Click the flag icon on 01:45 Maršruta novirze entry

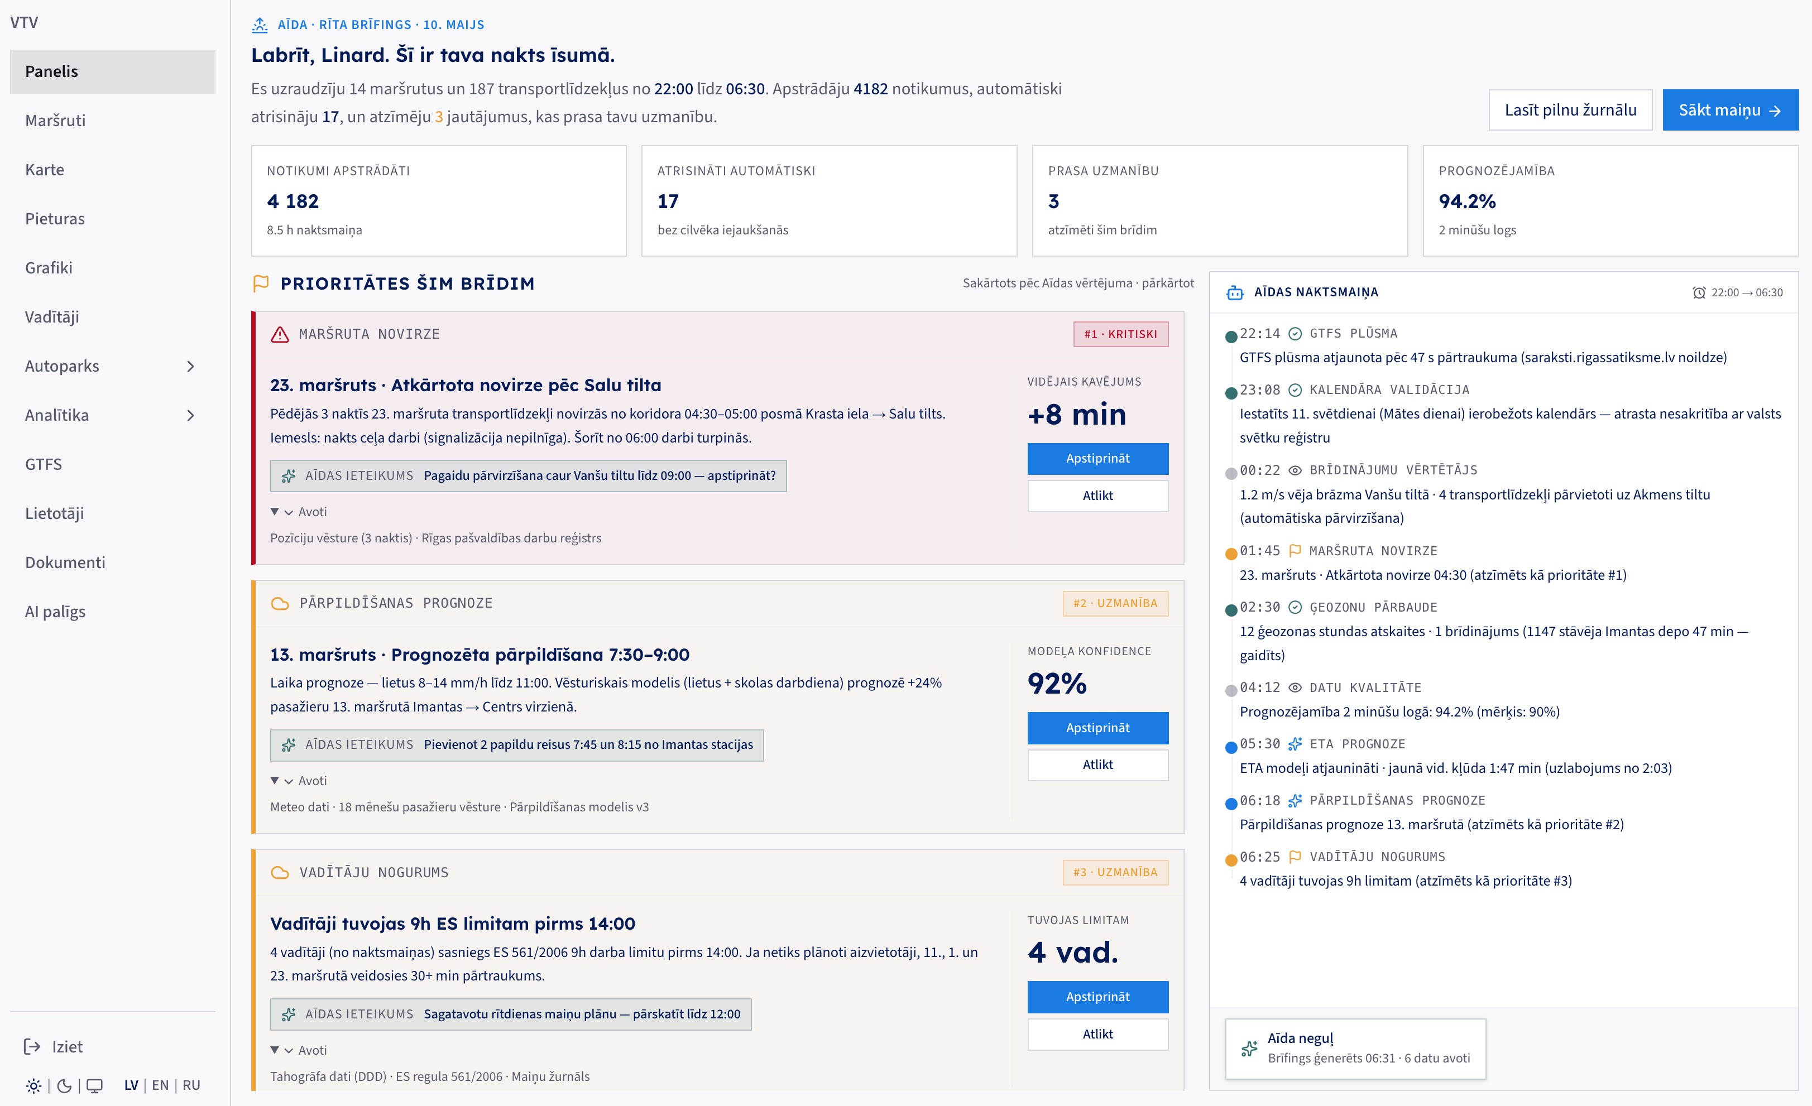click(x=1295, y=550)
